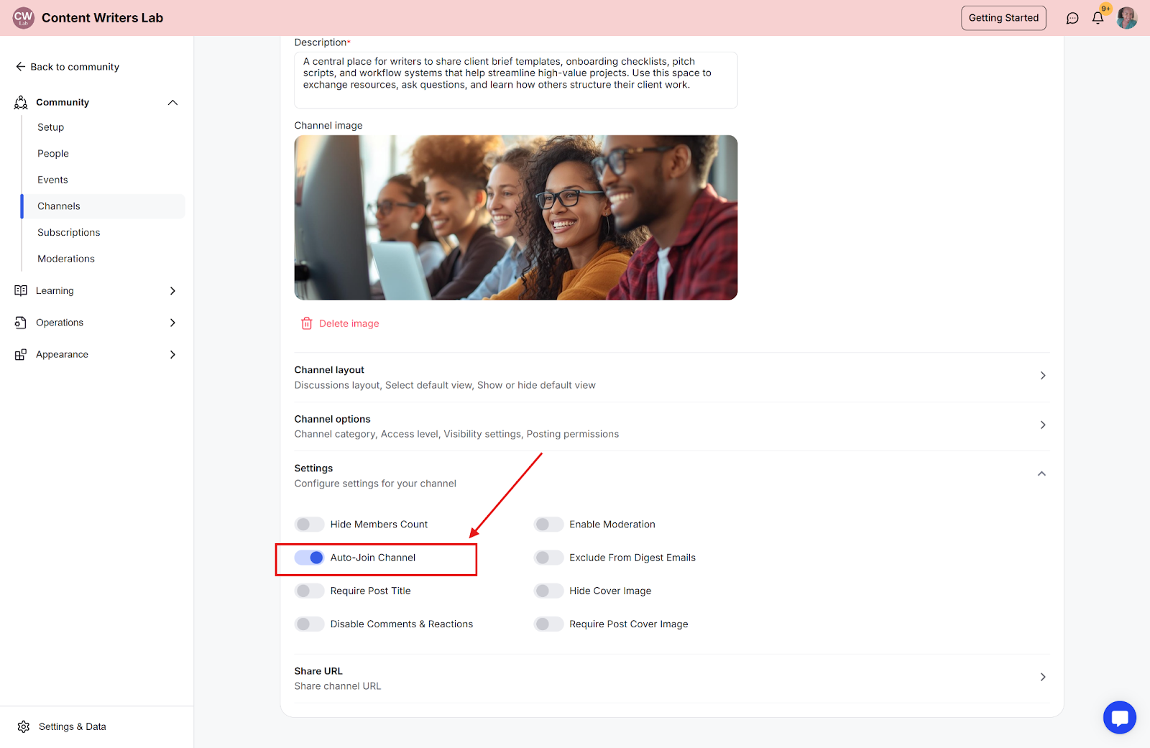
Task: Click the Settings & Data gear icon
Action: 24,726
